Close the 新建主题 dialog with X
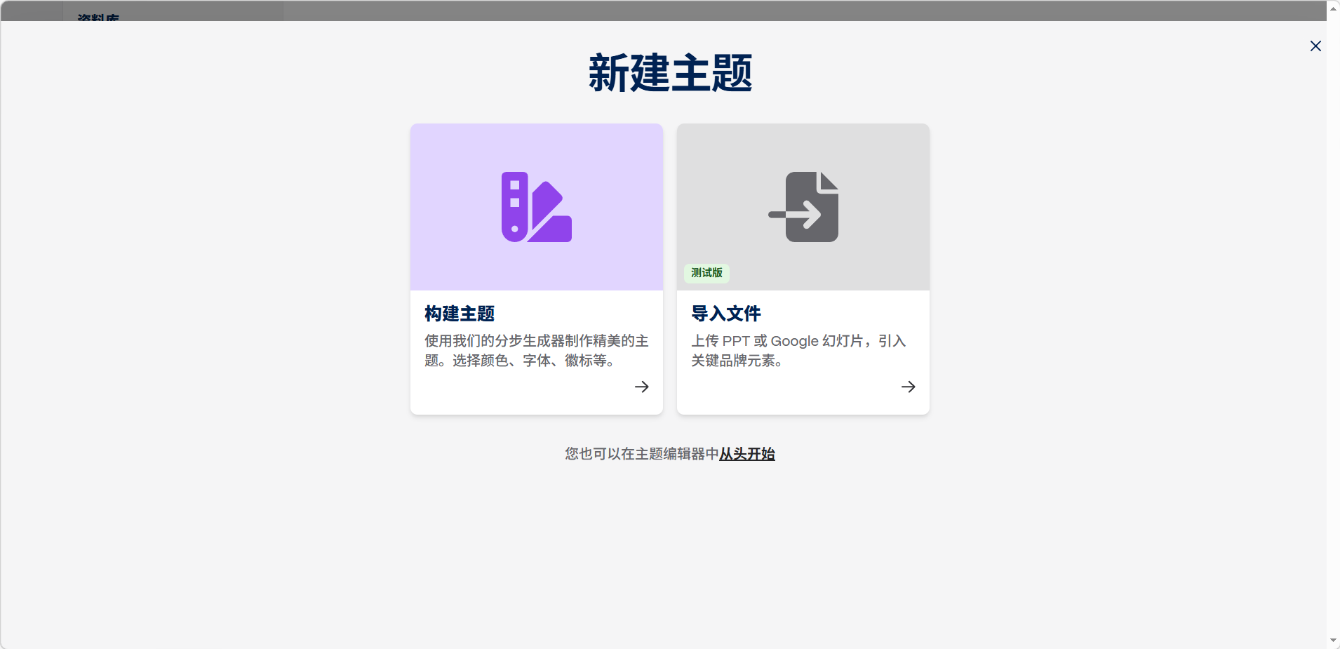1340x649 pixels. tap(1315, 46)
